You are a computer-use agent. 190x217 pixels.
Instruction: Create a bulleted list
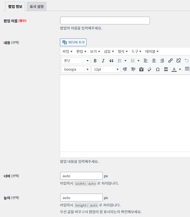[x=120, y=61]
